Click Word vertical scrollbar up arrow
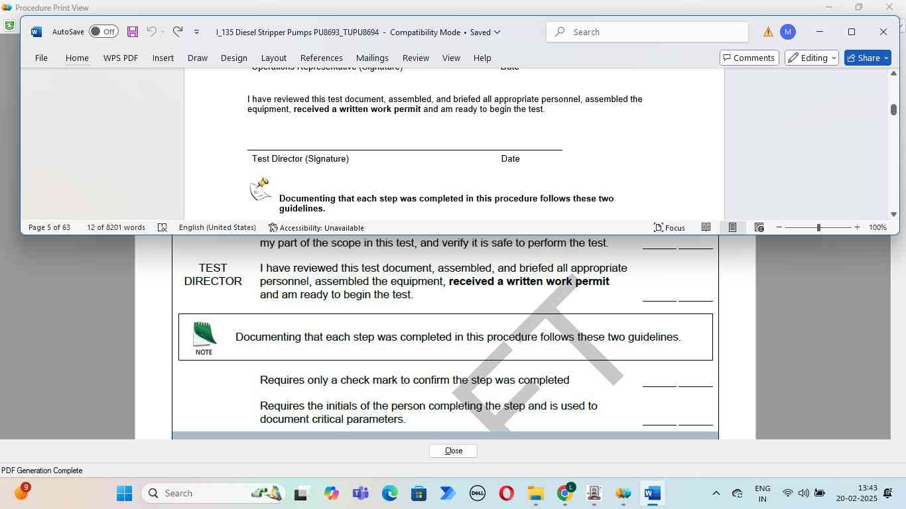The image size is (906, 509). click(893, 74)
